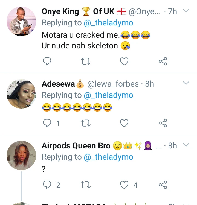This screenshot has width=197, height=205.
Task: Expand the menu arrow on Adesewa's tweet
Action: (186, 83)
